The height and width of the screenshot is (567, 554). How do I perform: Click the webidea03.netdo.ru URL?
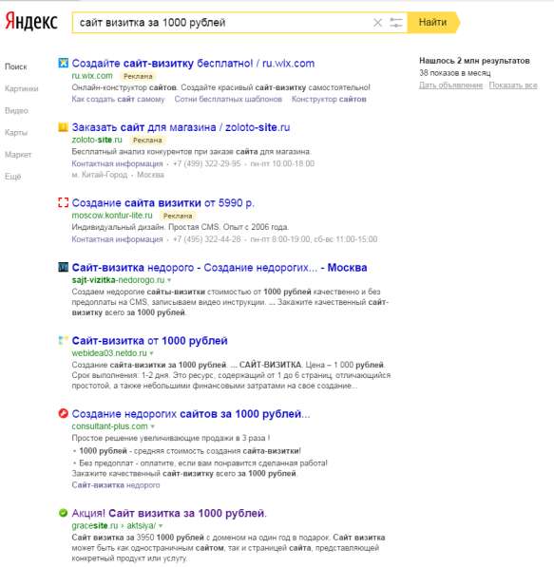tap(109, 353)
